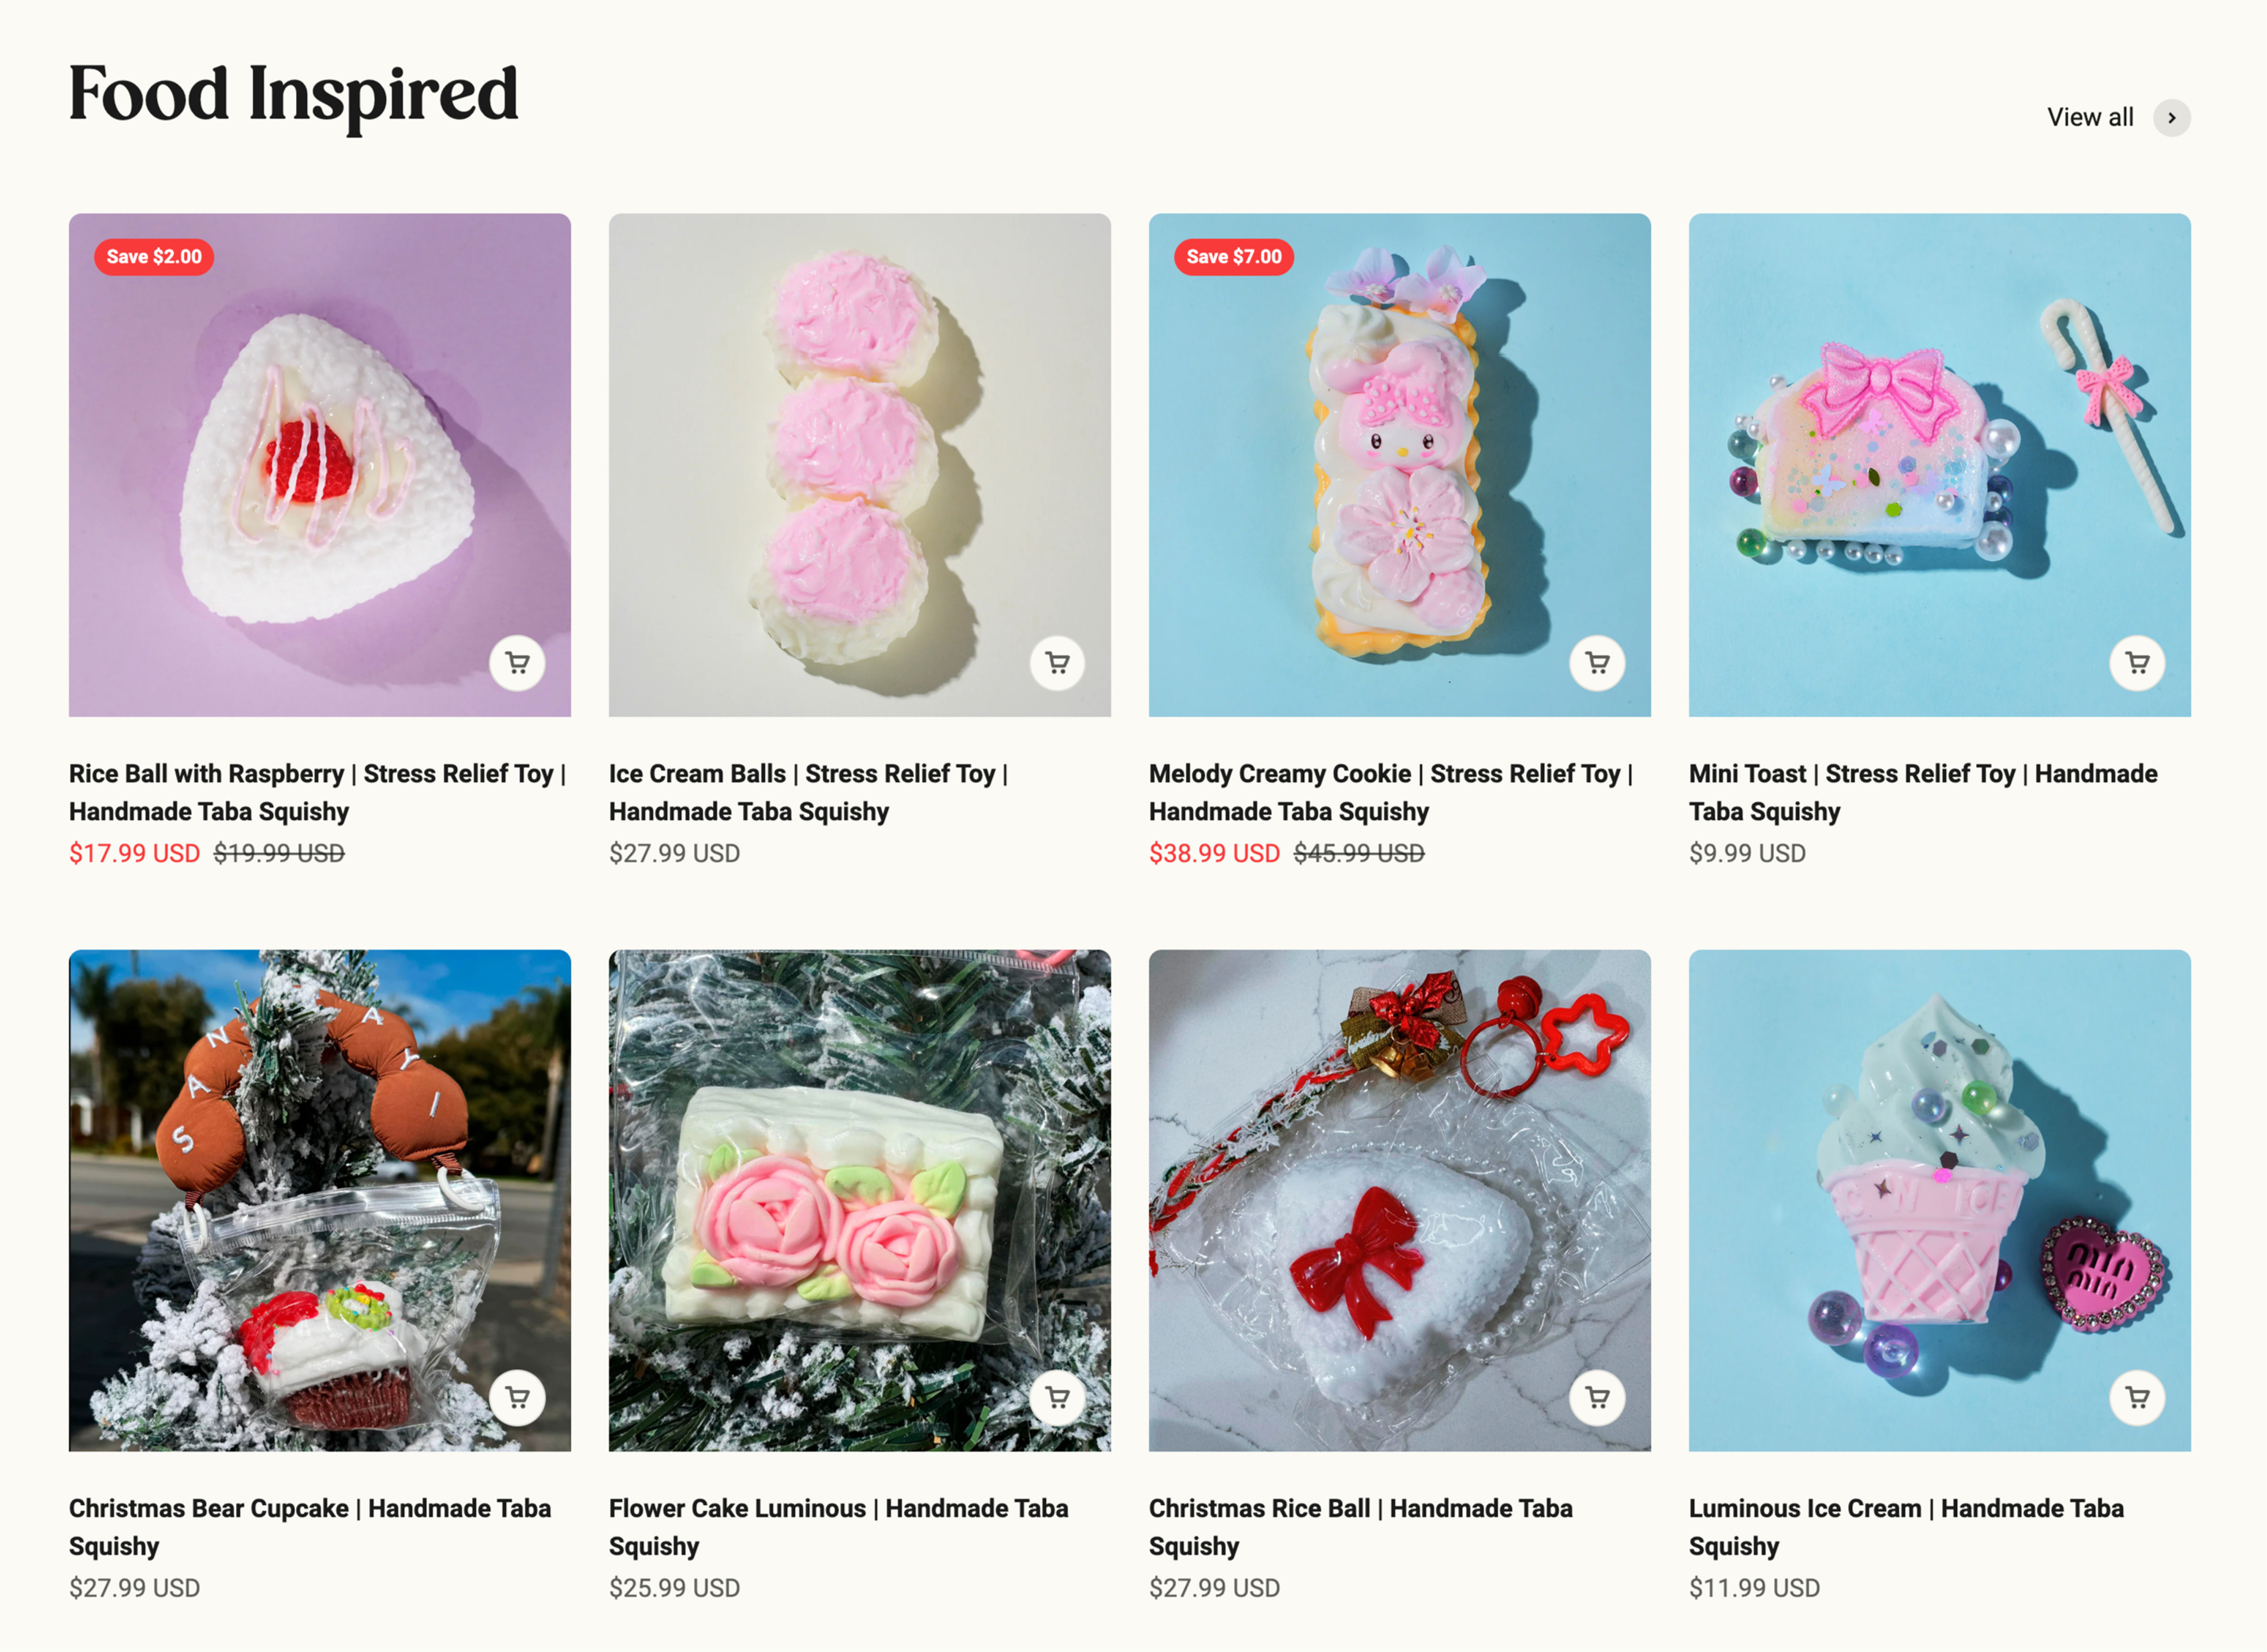This screenshot has height=1652, width=2267.
Task: View the Christmas Bear Cupcake product image
Action: 320,1200
